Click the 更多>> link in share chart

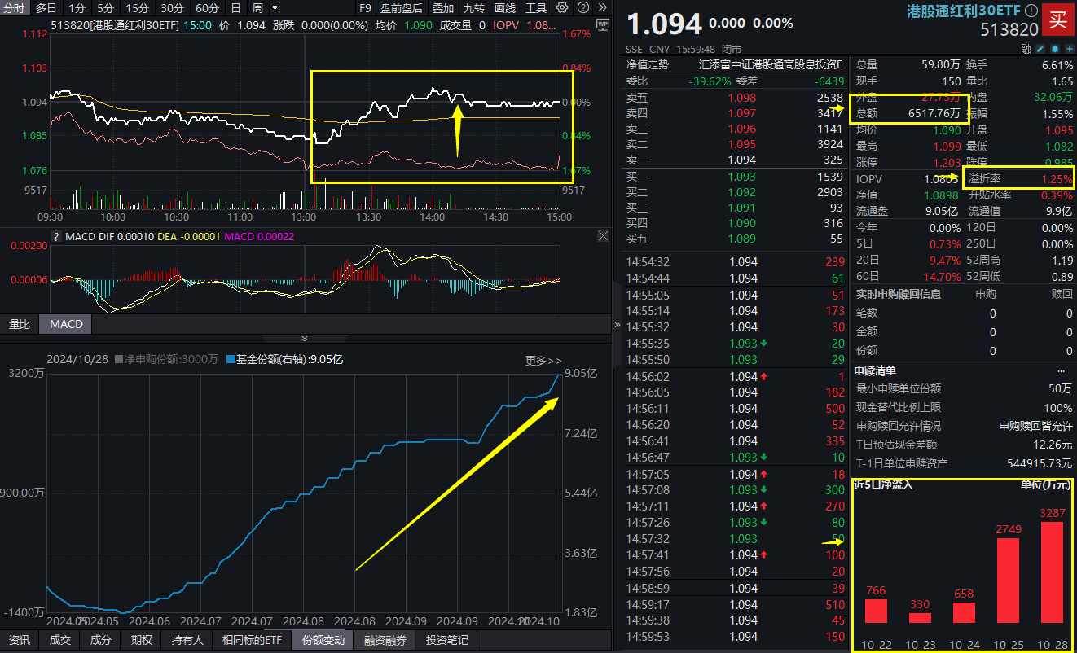click(543, 360)
